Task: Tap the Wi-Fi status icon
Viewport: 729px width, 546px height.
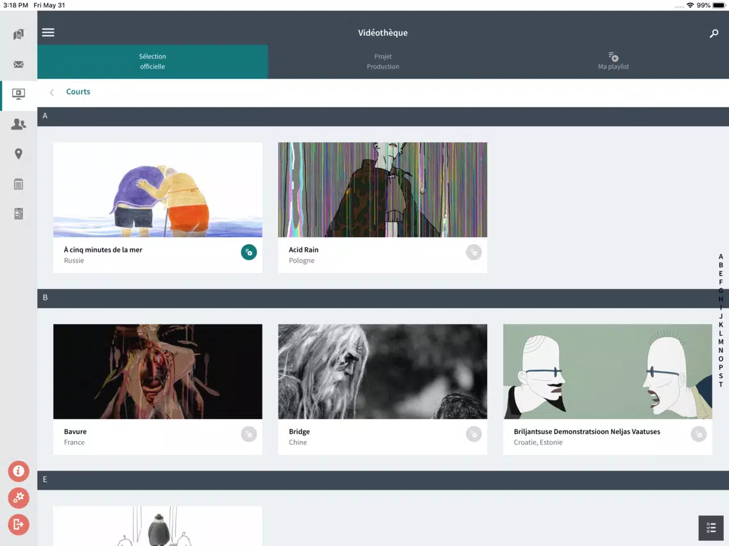Action: [x=690, y=5]
